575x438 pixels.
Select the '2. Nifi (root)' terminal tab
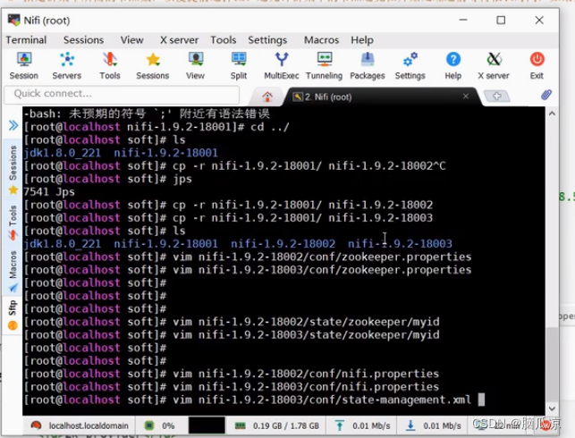[x=381, y=97]
